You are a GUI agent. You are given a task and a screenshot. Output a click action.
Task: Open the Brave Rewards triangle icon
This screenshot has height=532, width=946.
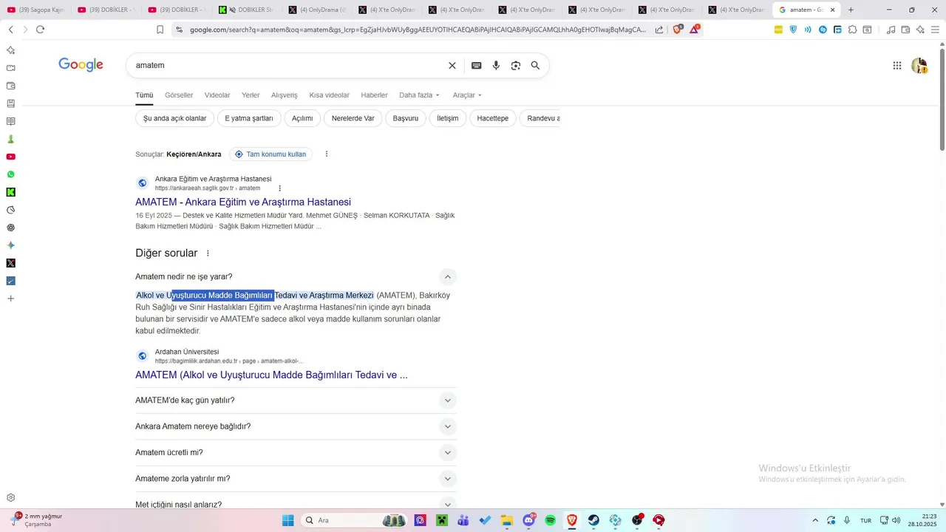pos(695,30)
